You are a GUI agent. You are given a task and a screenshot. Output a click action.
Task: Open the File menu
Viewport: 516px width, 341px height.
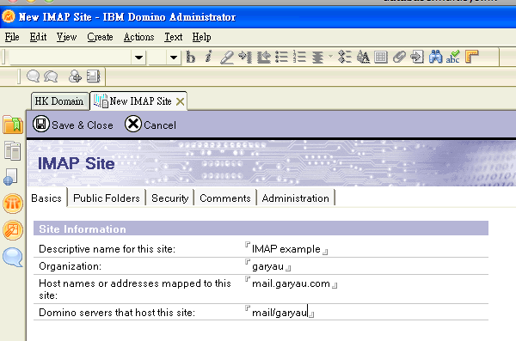click(x=12, y=37)
